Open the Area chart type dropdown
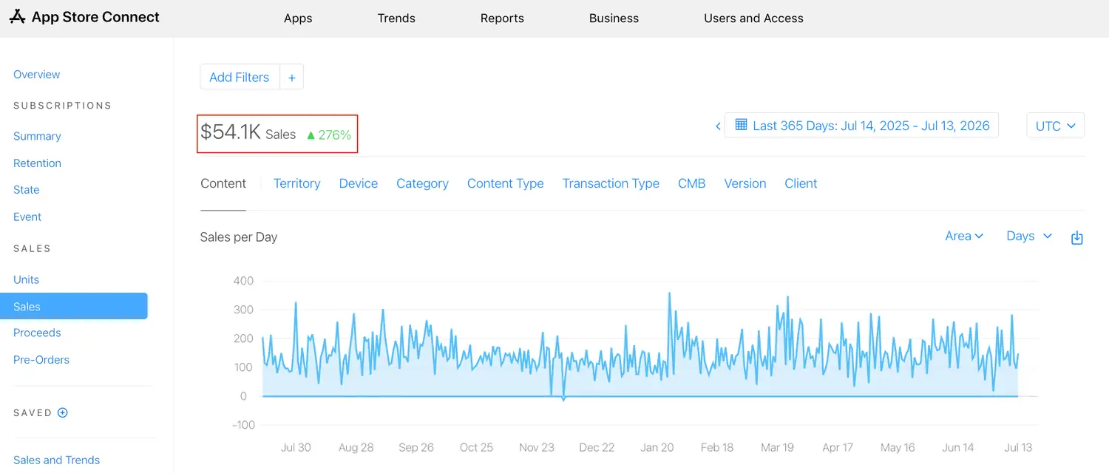Viewport: 1109px width, 473px height. coord(964,236)
